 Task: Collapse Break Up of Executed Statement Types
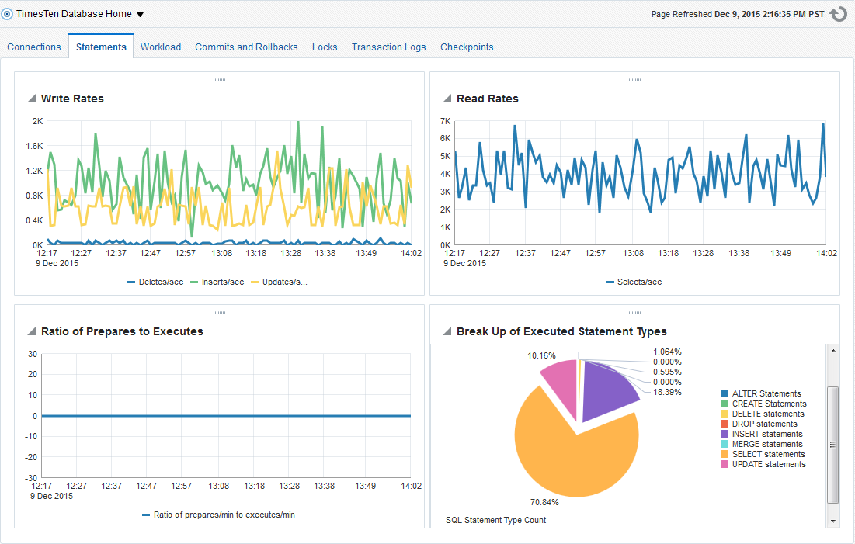pyautogui.click(x=447, y=331)
